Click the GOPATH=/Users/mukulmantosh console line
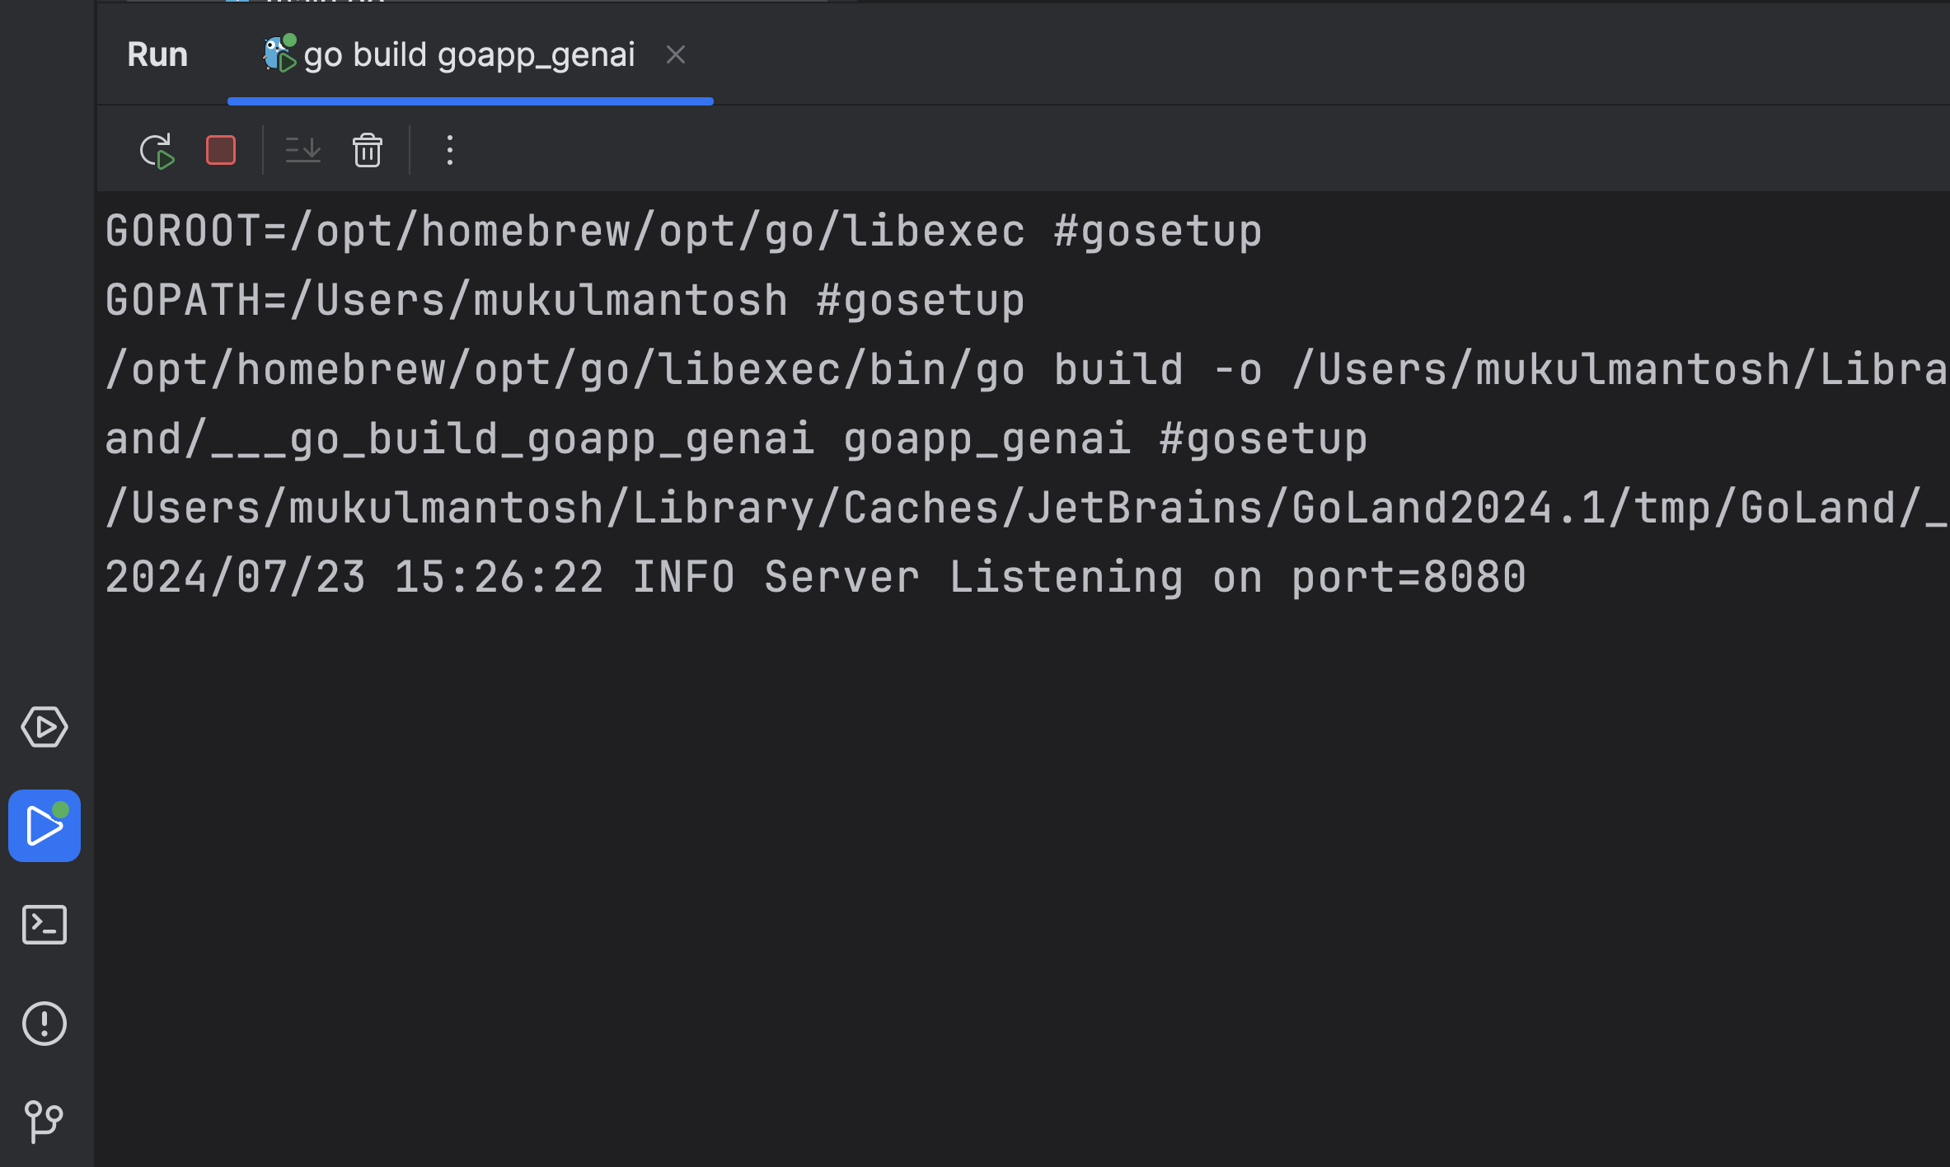Screen dimensions: 1950x1167 tap(565, 301)
